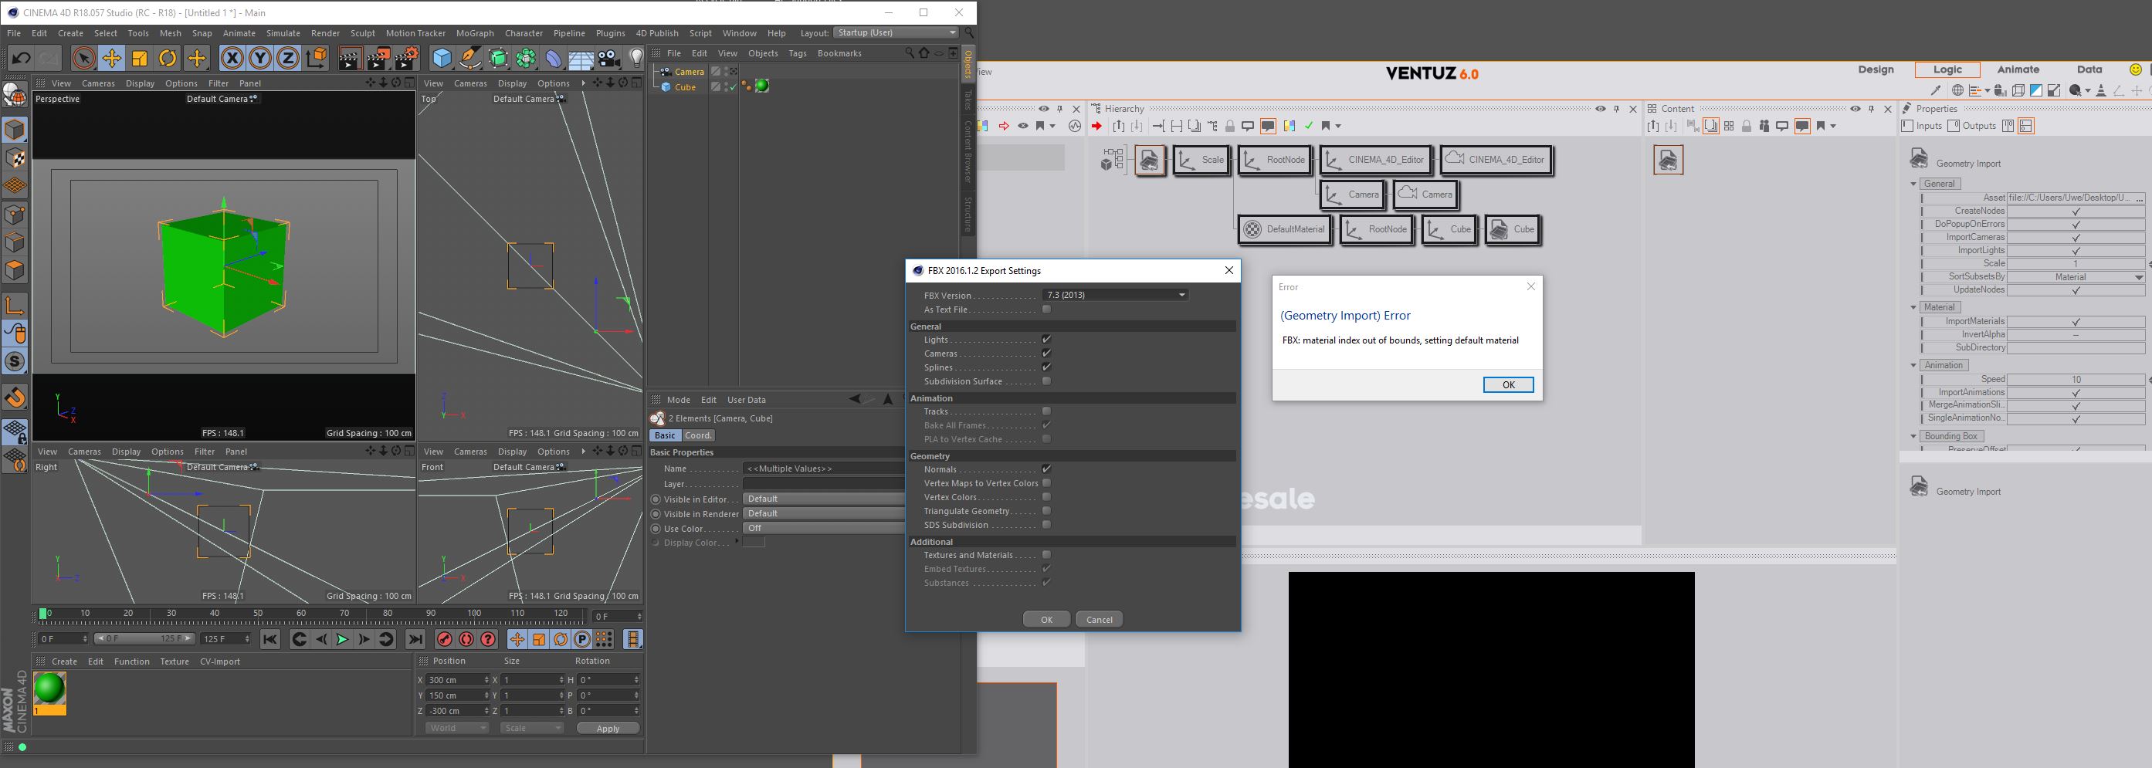Select the DefaultMaterial node in Hierarchy
2152x768 pixels.
point(1285,229)
